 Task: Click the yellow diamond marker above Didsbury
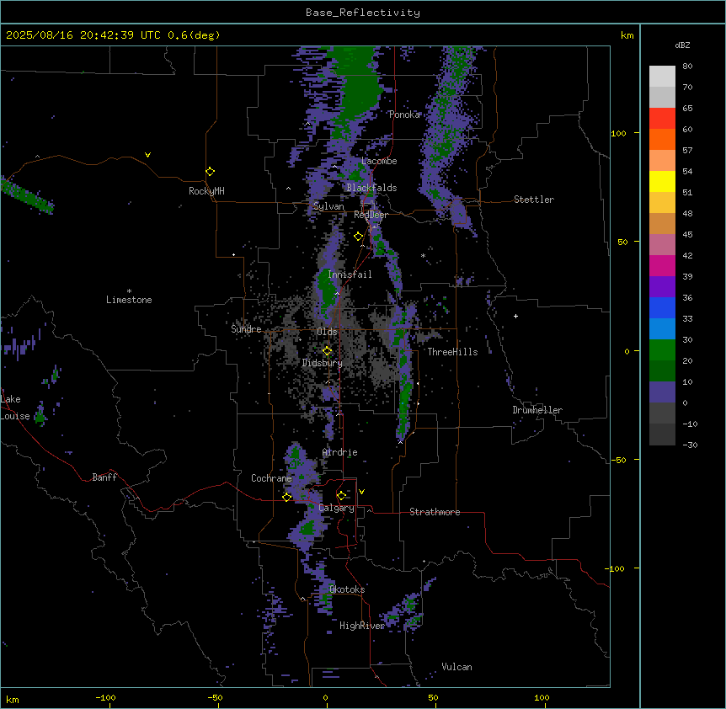[x=328, y=351]
